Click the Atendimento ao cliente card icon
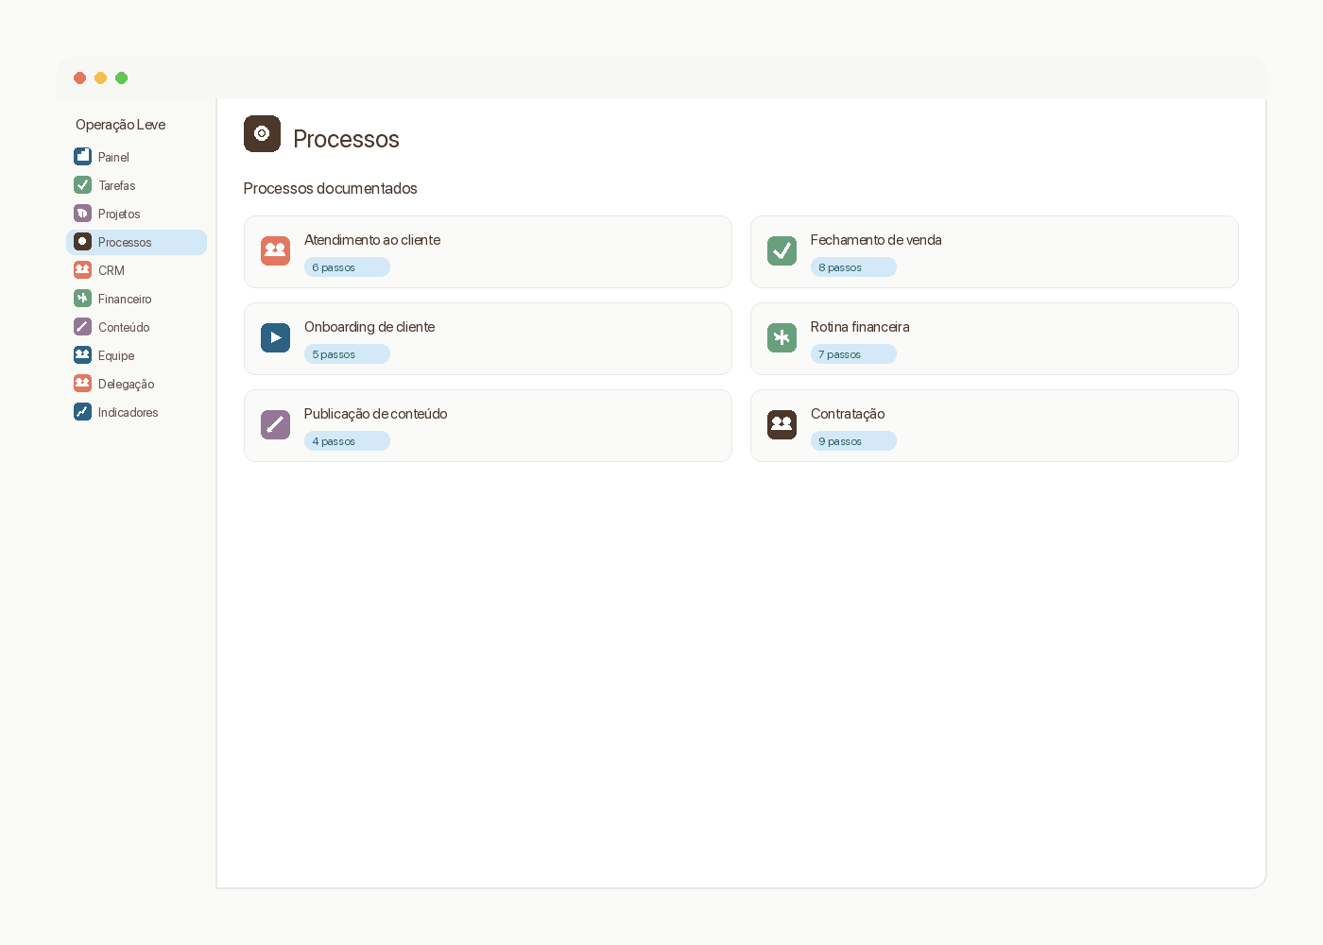The image size is (1323, 945). point(275,251)
